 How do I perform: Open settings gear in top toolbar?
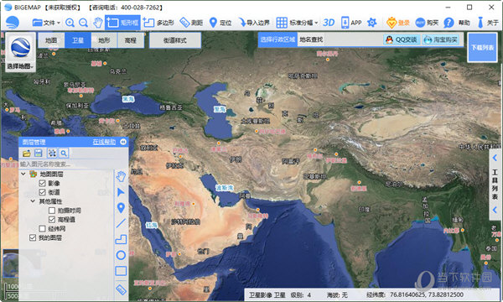[371, 23]
